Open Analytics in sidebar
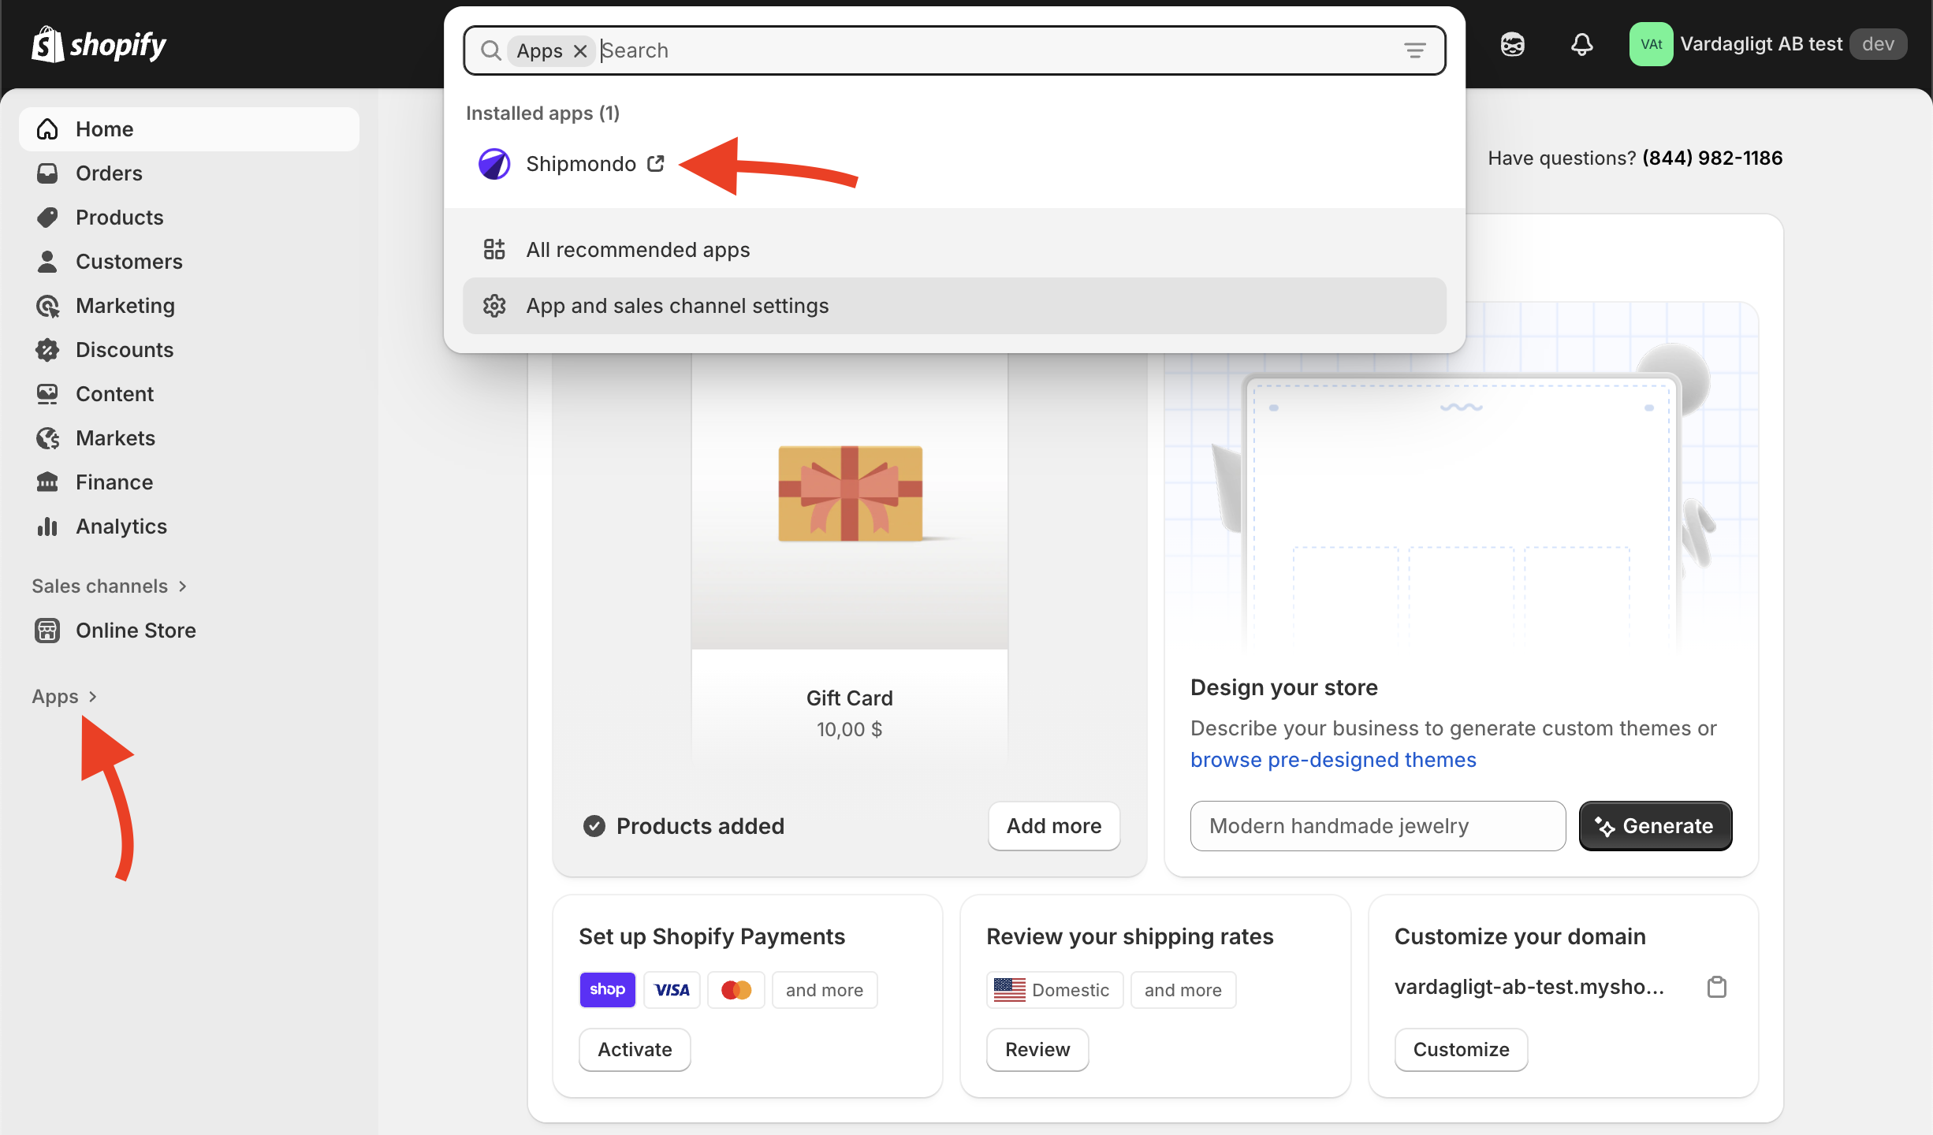This screenshot has height=1135, width=1933. pyautogui.click(x=121, y=527)
